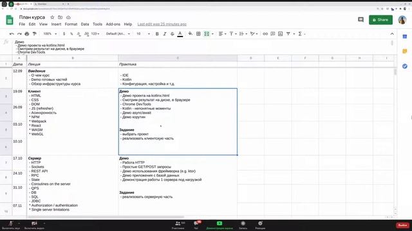Open the Data menu
The height and width of the screenshot is (231, 412).
pos(85,24)
